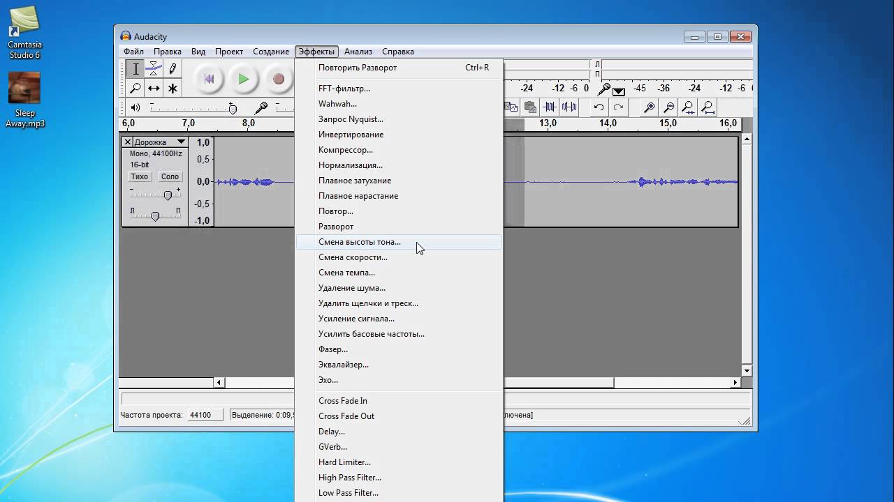The height and width of the screenshot is (502, 894).
Task: Open the Проект menu
Action: click(229, 52)
